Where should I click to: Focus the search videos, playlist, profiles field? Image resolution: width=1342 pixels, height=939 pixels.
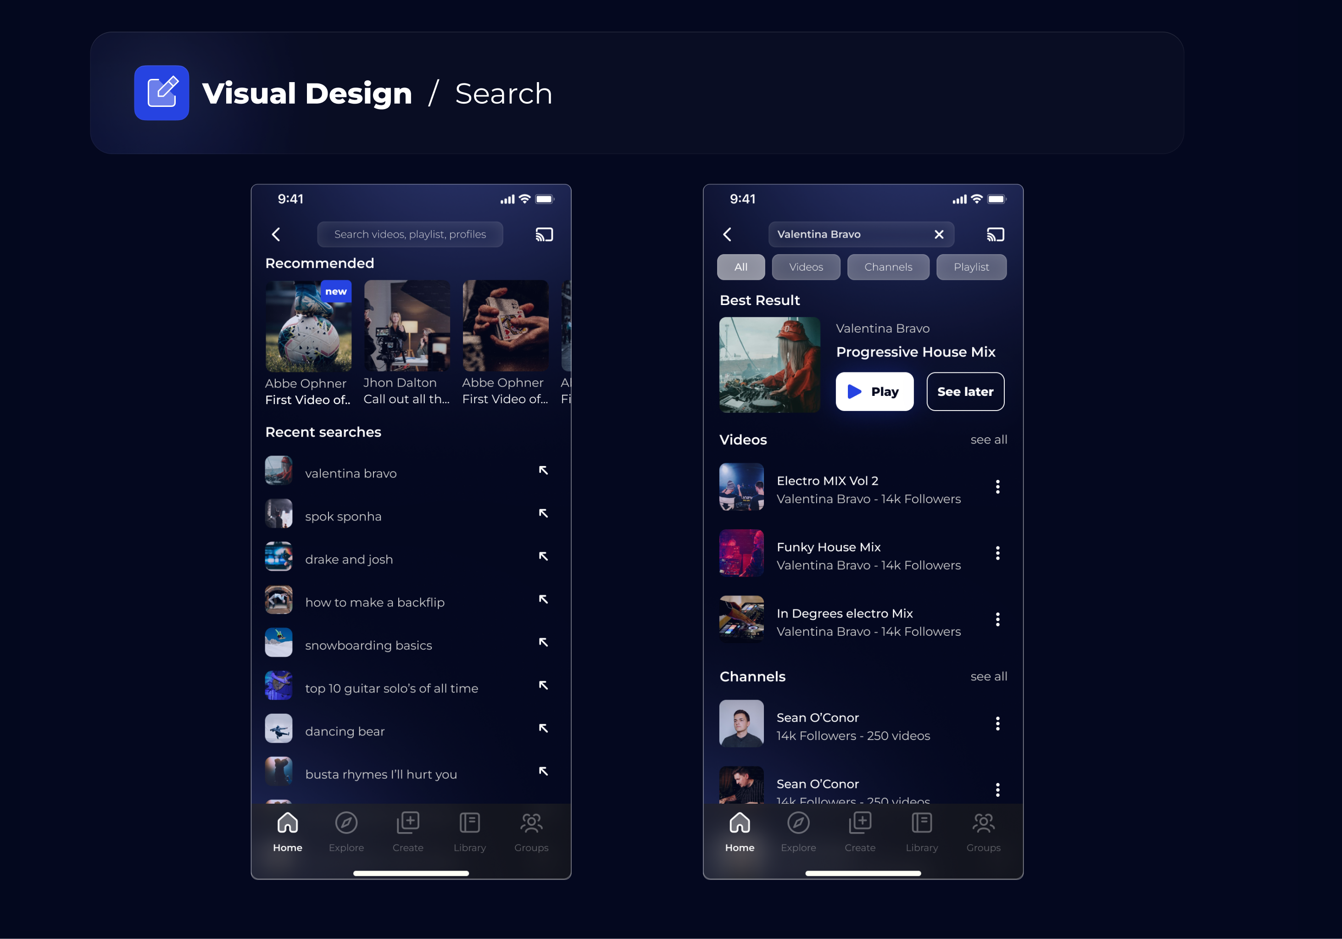(410, 234)
